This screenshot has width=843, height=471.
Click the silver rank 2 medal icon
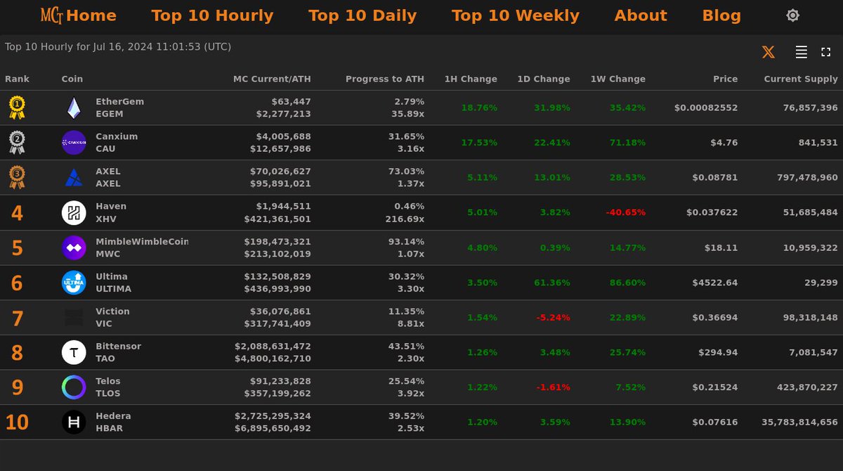17,143
